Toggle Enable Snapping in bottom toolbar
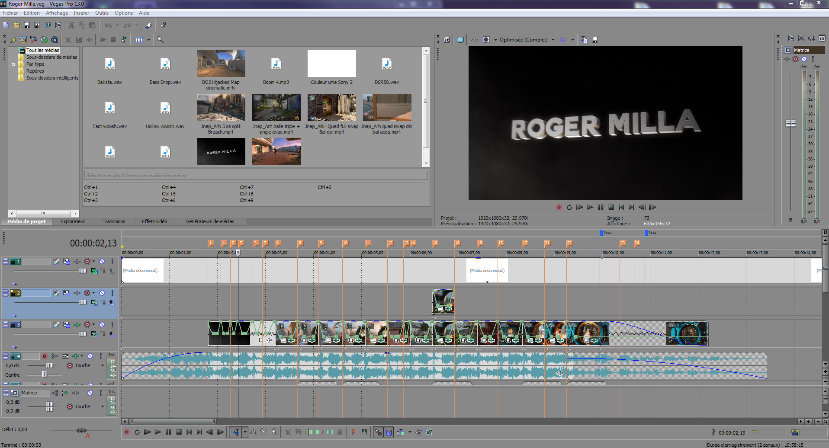The height and width of the screenshot is (448, 829). point(378,432)
